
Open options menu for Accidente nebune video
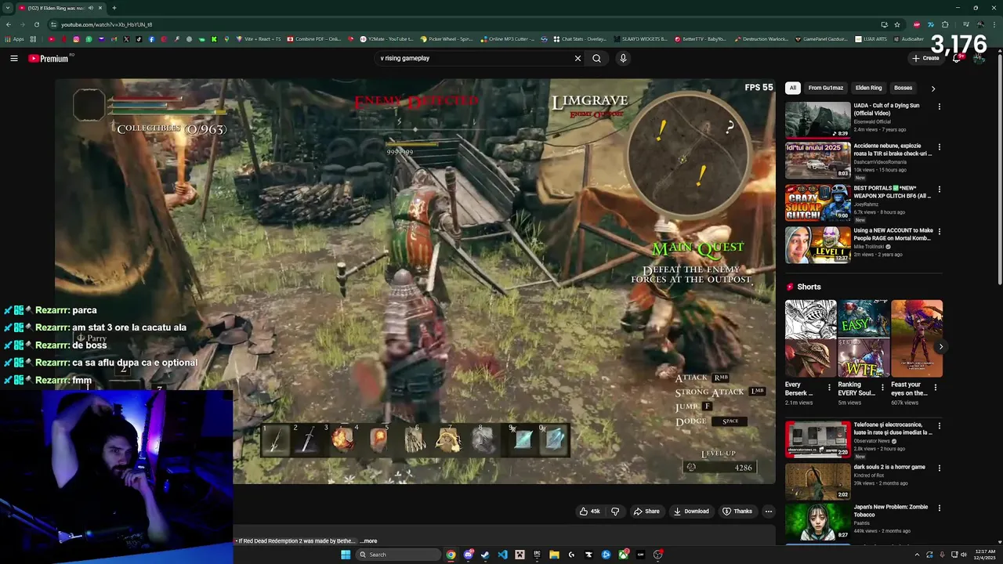point(940,146)
